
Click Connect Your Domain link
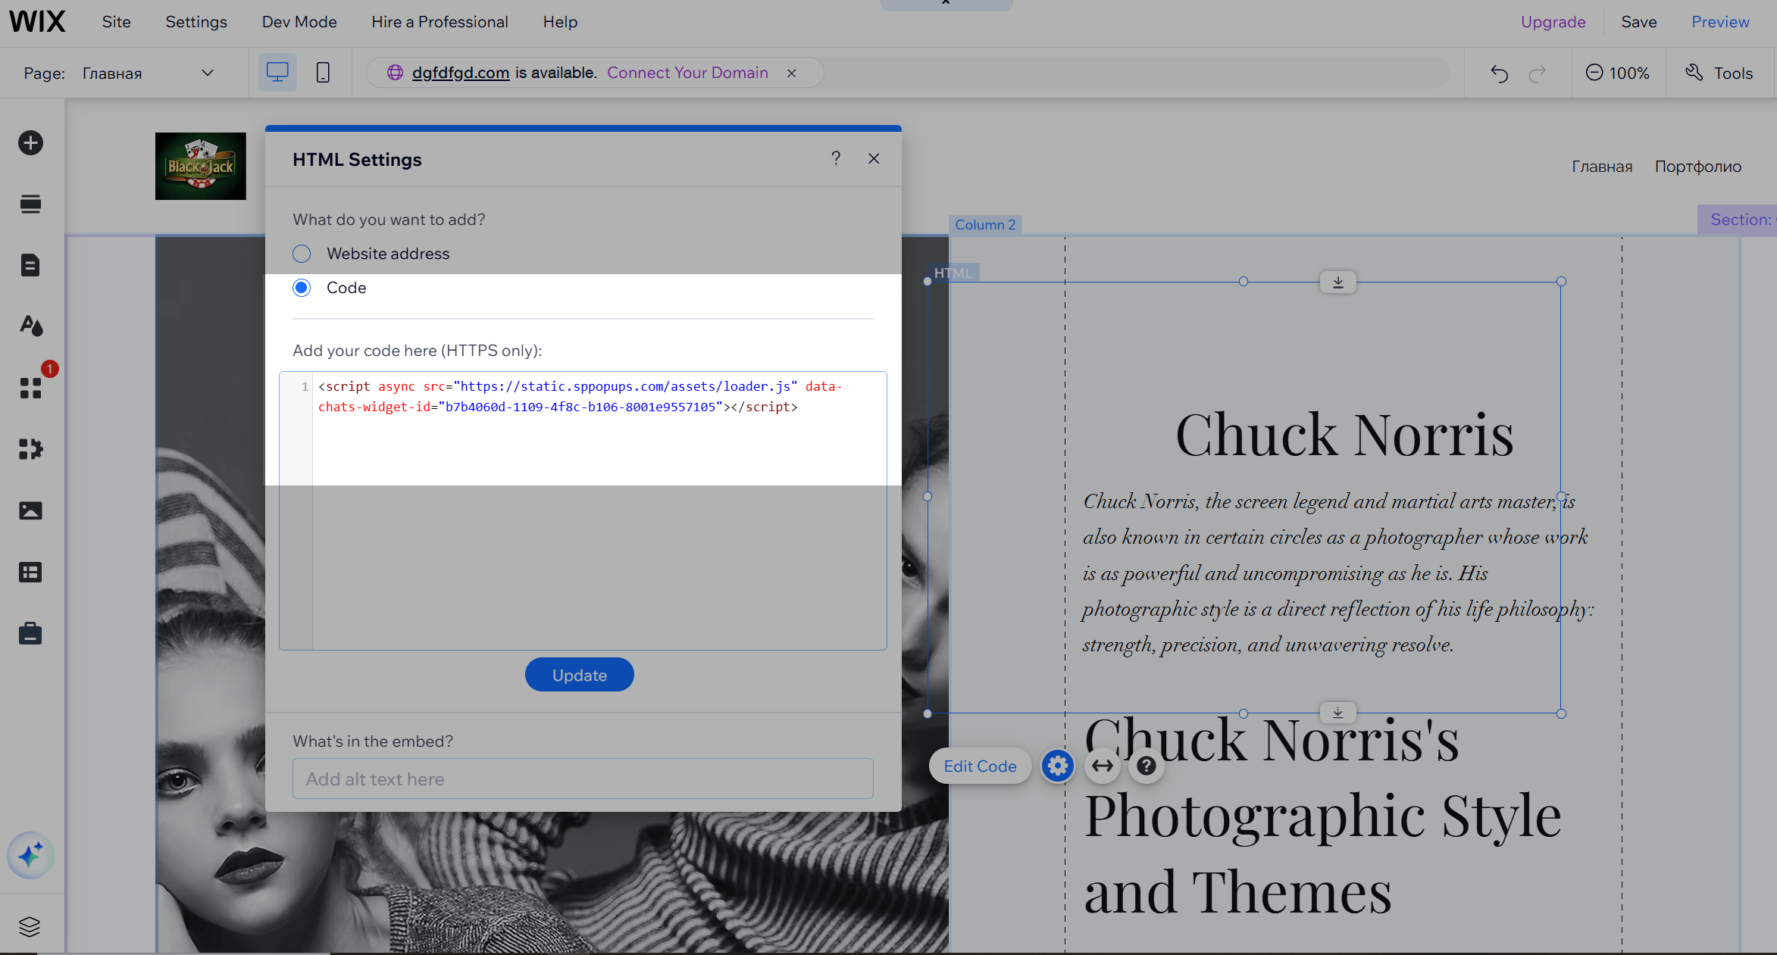click(x=687, y=73)
